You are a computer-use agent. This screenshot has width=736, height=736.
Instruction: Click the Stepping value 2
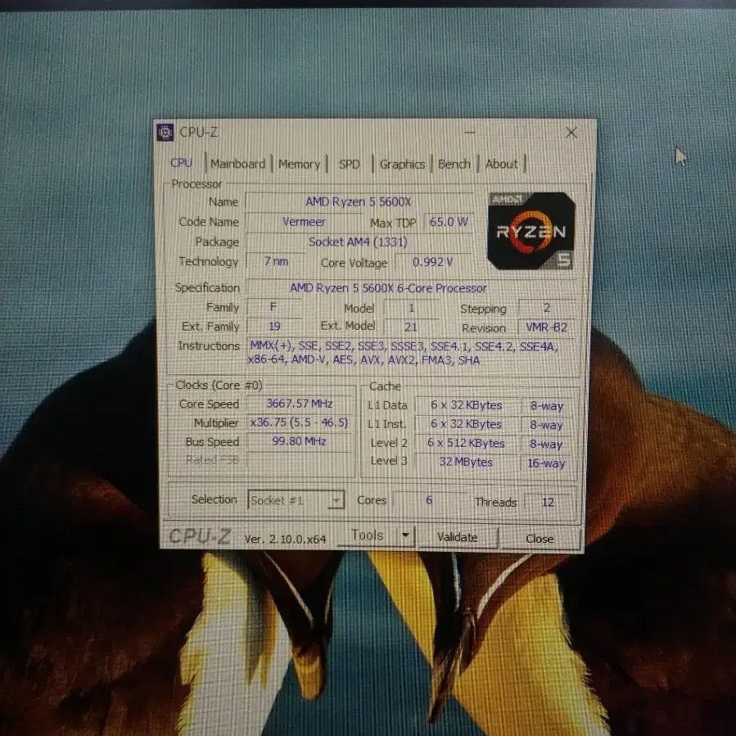(x=547, y=308)
